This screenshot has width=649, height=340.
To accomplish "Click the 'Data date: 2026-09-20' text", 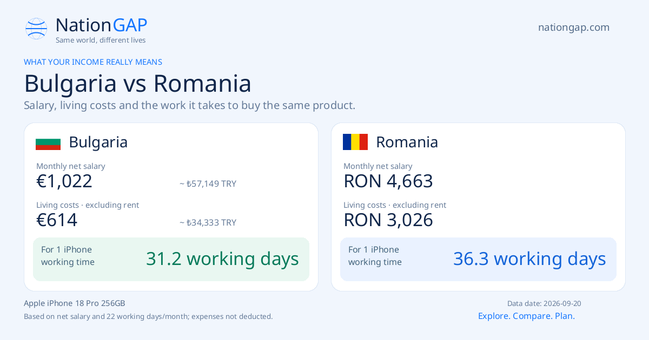I will [544, 304].
